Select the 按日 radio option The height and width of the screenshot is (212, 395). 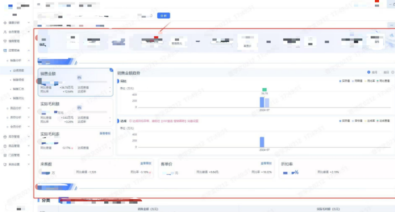pyautogui.click(x=381, y=72)
